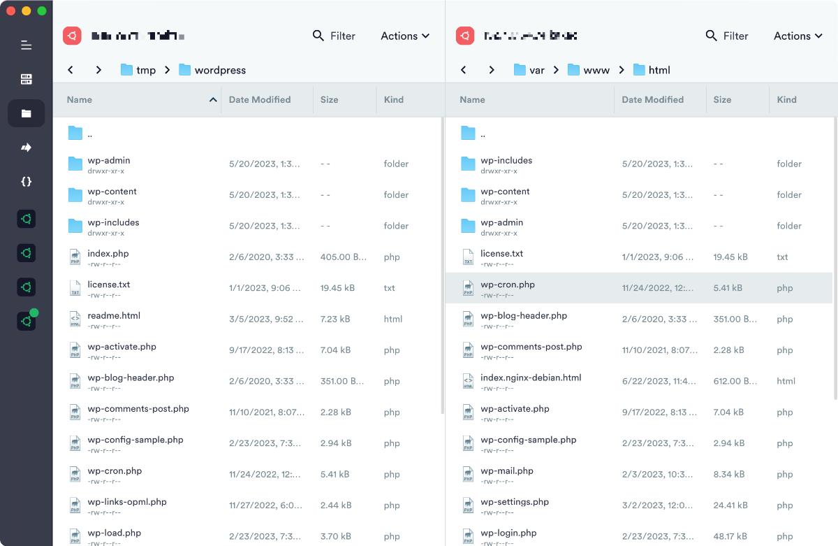The width and height of the screenshot is (838, 546).
Task: Click the html breadcrumb folder
Action: (652, 70)
